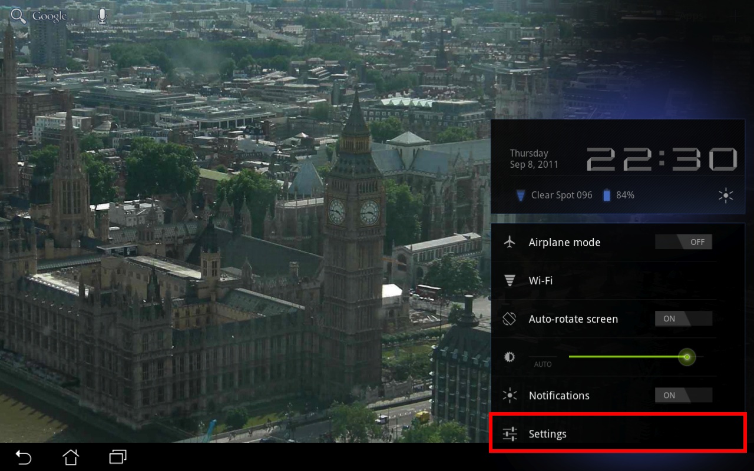Screen dimensions: 754x471
Task: Tap the sun icon beside the battery status
Action: [x=726, y=195]
